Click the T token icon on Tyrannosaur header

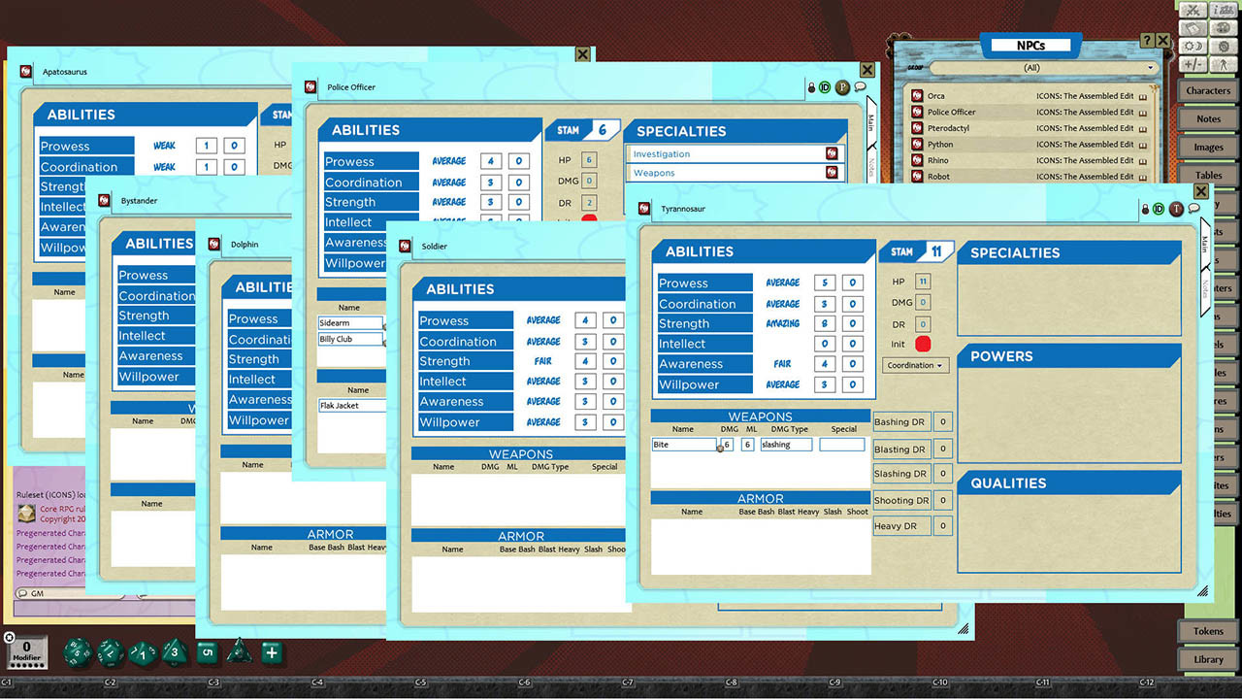click(1177, 209)
